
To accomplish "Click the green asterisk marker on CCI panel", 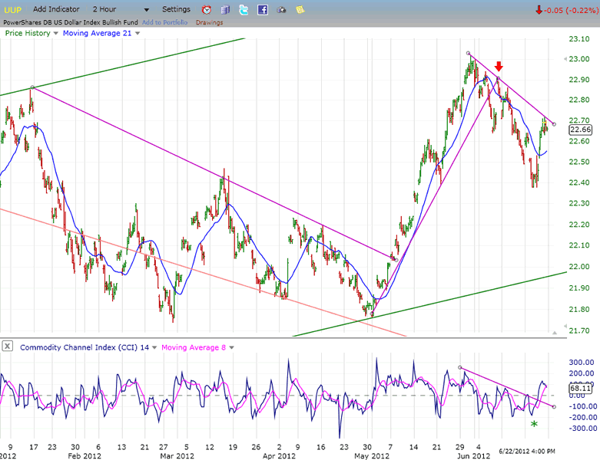I will pyautogui.click(x=534, y=424).
